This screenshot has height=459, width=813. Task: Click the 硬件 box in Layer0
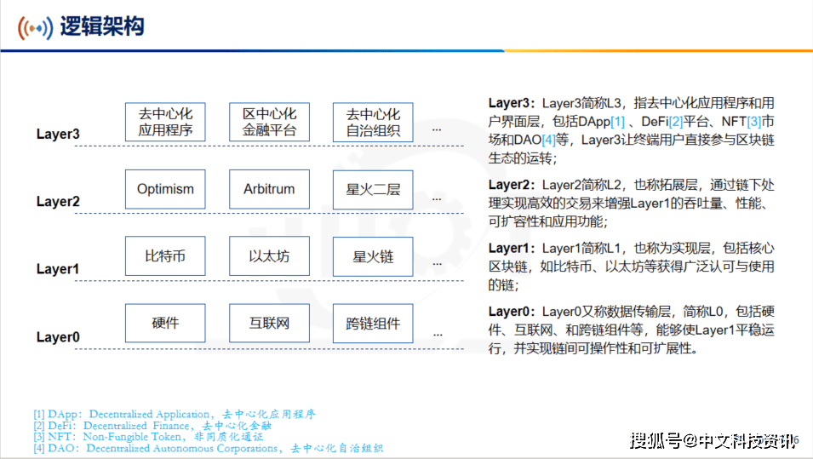(165, 323)
